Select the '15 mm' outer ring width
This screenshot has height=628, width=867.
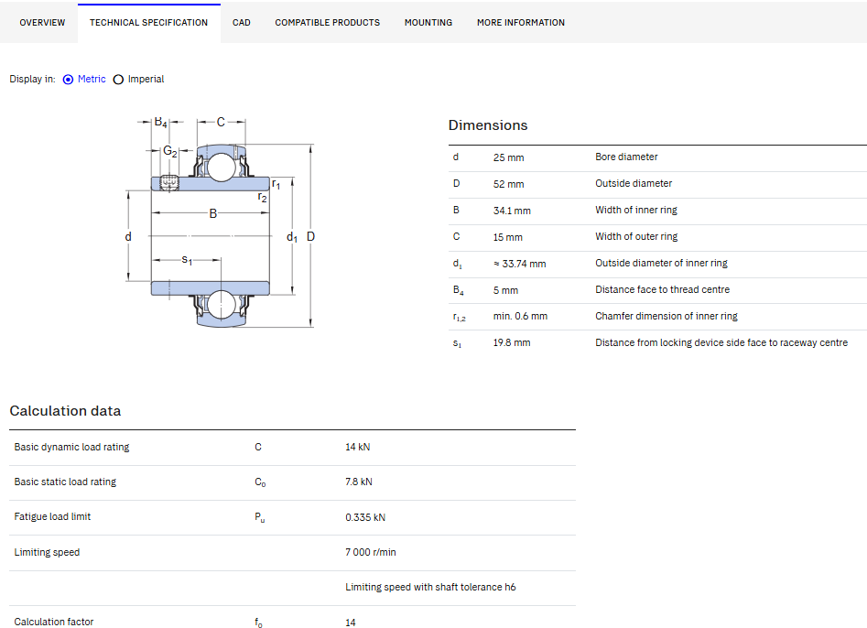(x=507, y=237)
